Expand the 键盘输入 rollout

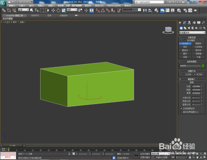coord(192,79)
